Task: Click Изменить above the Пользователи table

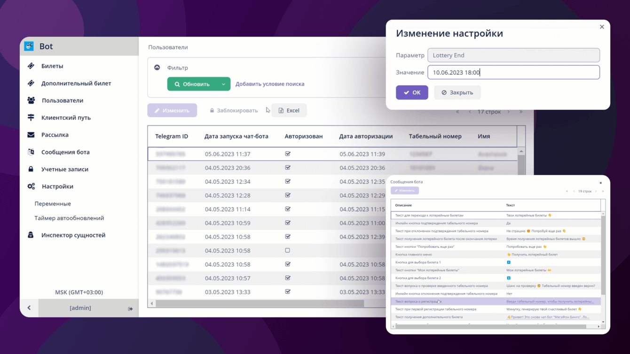Action: 172,110
